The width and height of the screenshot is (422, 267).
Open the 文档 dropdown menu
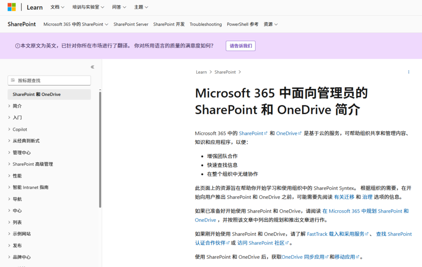click(x=57, y=7)
